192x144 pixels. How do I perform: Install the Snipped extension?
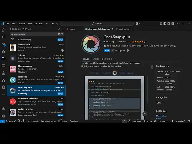pyautogui.click(x=61, y=61)
